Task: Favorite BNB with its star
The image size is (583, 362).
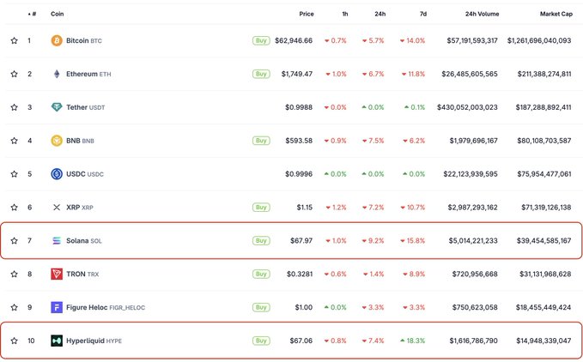Action: [14, 141]
